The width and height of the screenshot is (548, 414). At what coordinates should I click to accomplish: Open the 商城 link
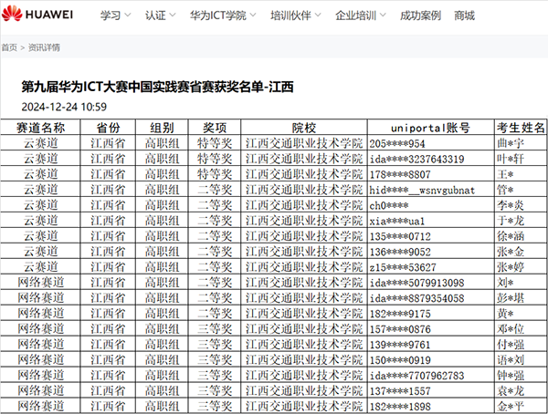click(x=464, y=16)
